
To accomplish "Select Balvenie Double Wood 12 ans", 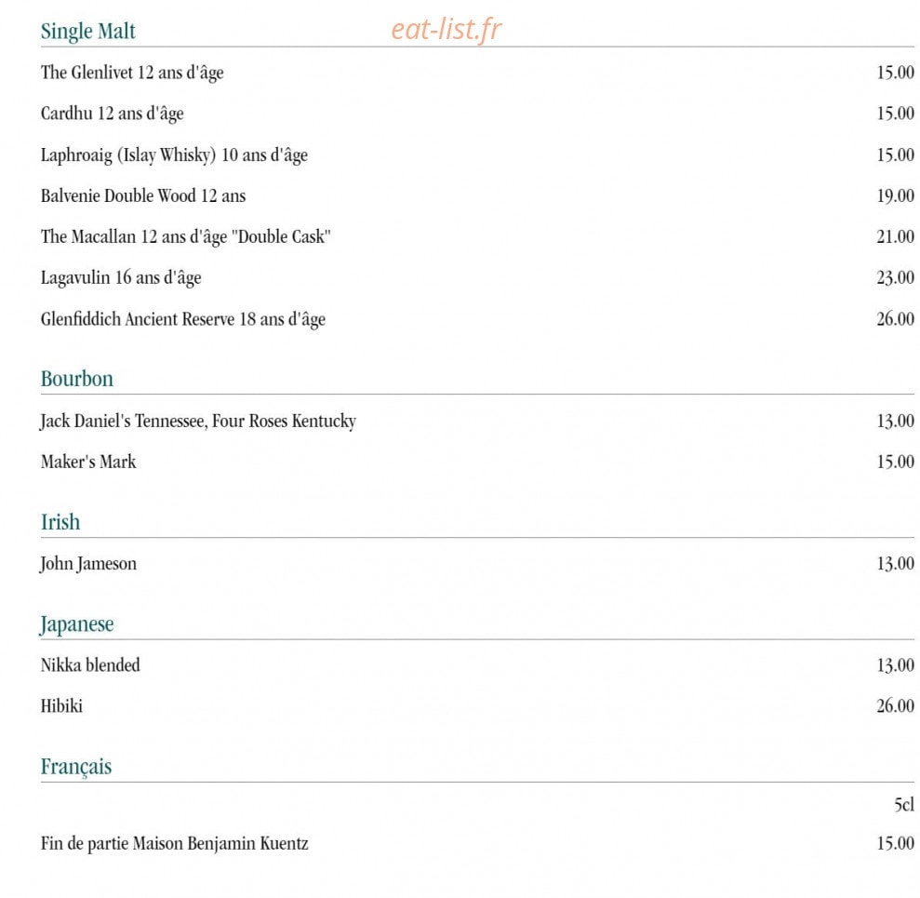I will (143, 195).
